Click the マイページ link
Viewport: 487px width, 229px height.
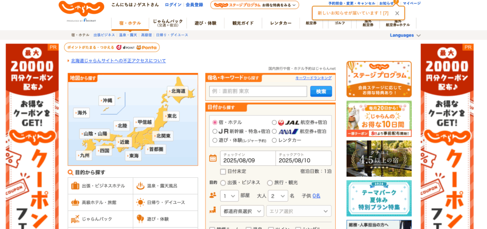click(x=411, y=3)
